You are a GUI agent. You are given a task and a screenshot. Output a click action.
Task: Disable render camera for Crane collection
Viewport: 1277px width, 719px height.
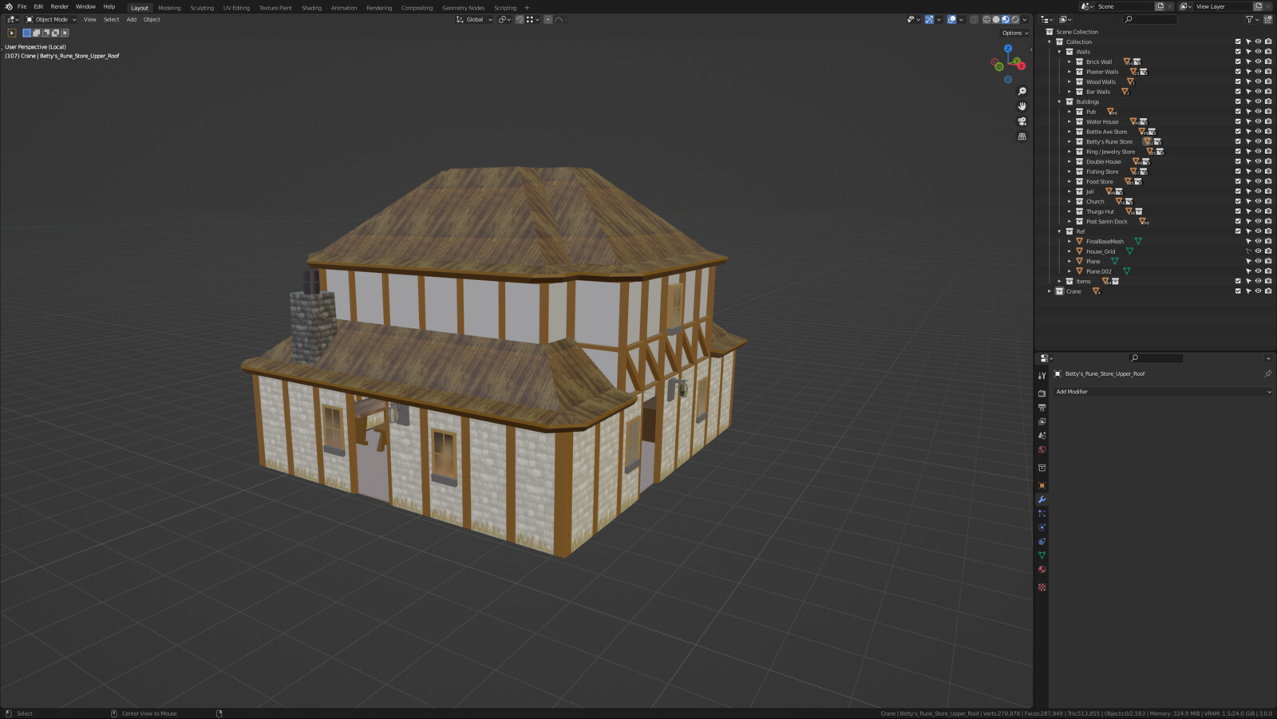click(1268, 291)
